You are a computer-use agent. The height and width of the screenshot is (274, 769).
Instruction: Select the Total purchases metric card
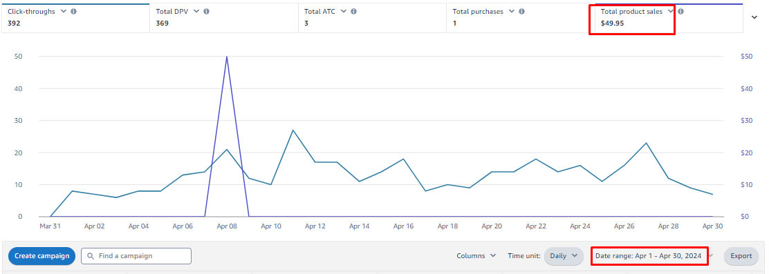pyautogui.click(x=520, y=18)
